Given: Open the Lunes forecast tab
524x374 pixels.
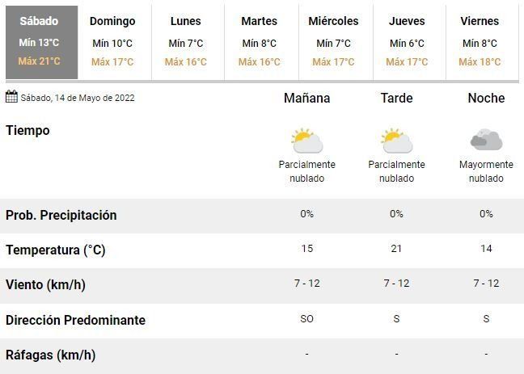Looking at the screenshot, I should pos(186,42).
